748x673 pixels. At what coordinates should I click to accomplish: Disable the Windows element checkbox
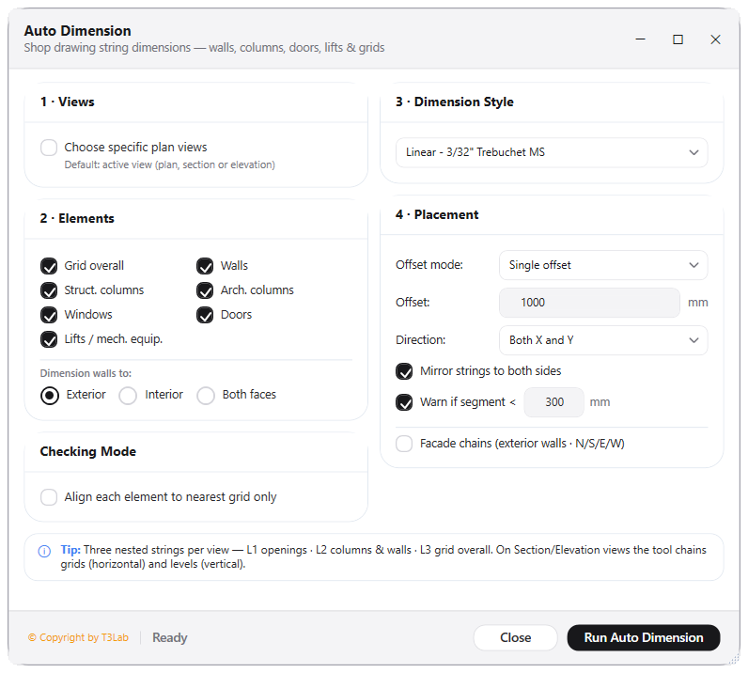[49, 315]
